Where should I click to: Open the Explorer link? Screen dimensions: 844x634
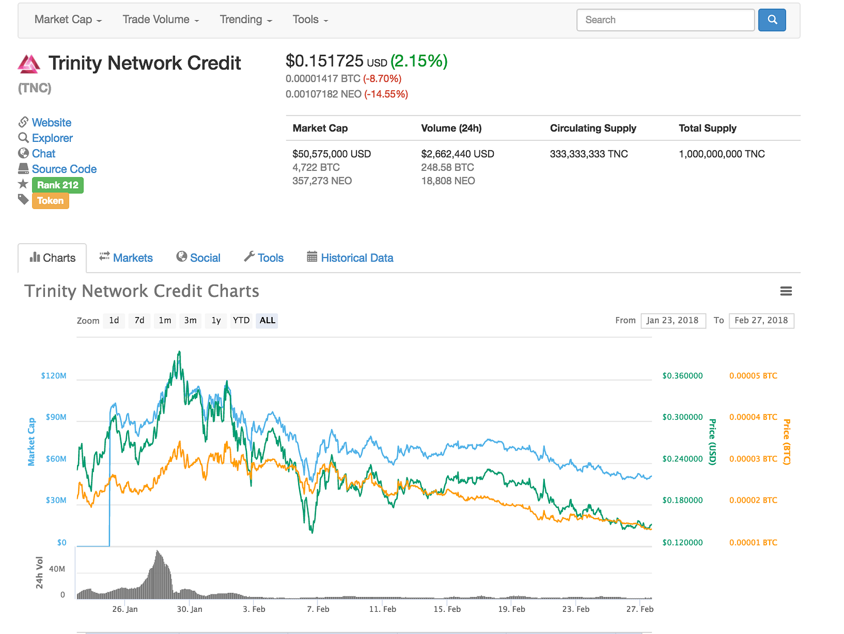click(52, 138)
